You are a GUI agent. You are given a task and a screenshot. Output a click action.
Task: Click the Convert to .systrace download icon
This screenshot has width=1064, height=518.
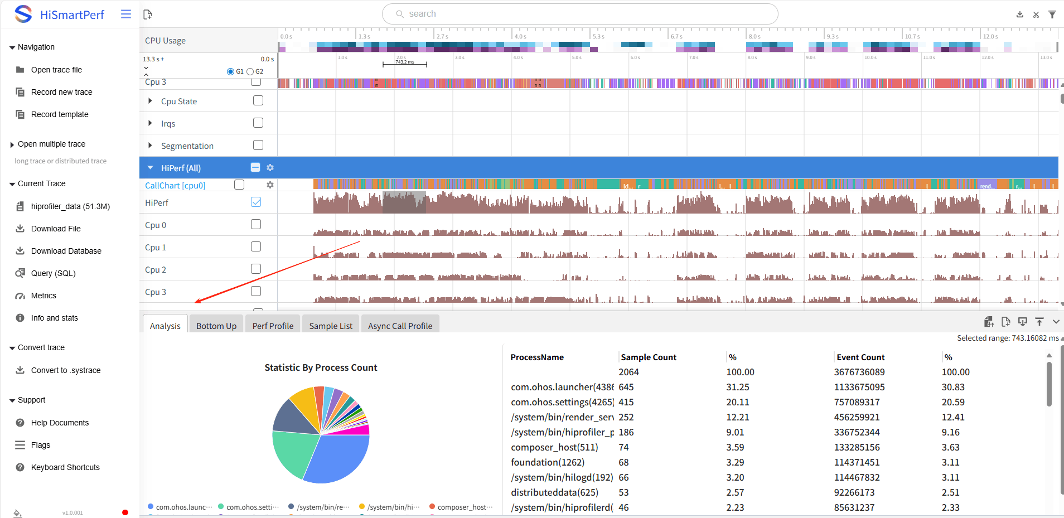pyautogui.click(x=20, y=370)
